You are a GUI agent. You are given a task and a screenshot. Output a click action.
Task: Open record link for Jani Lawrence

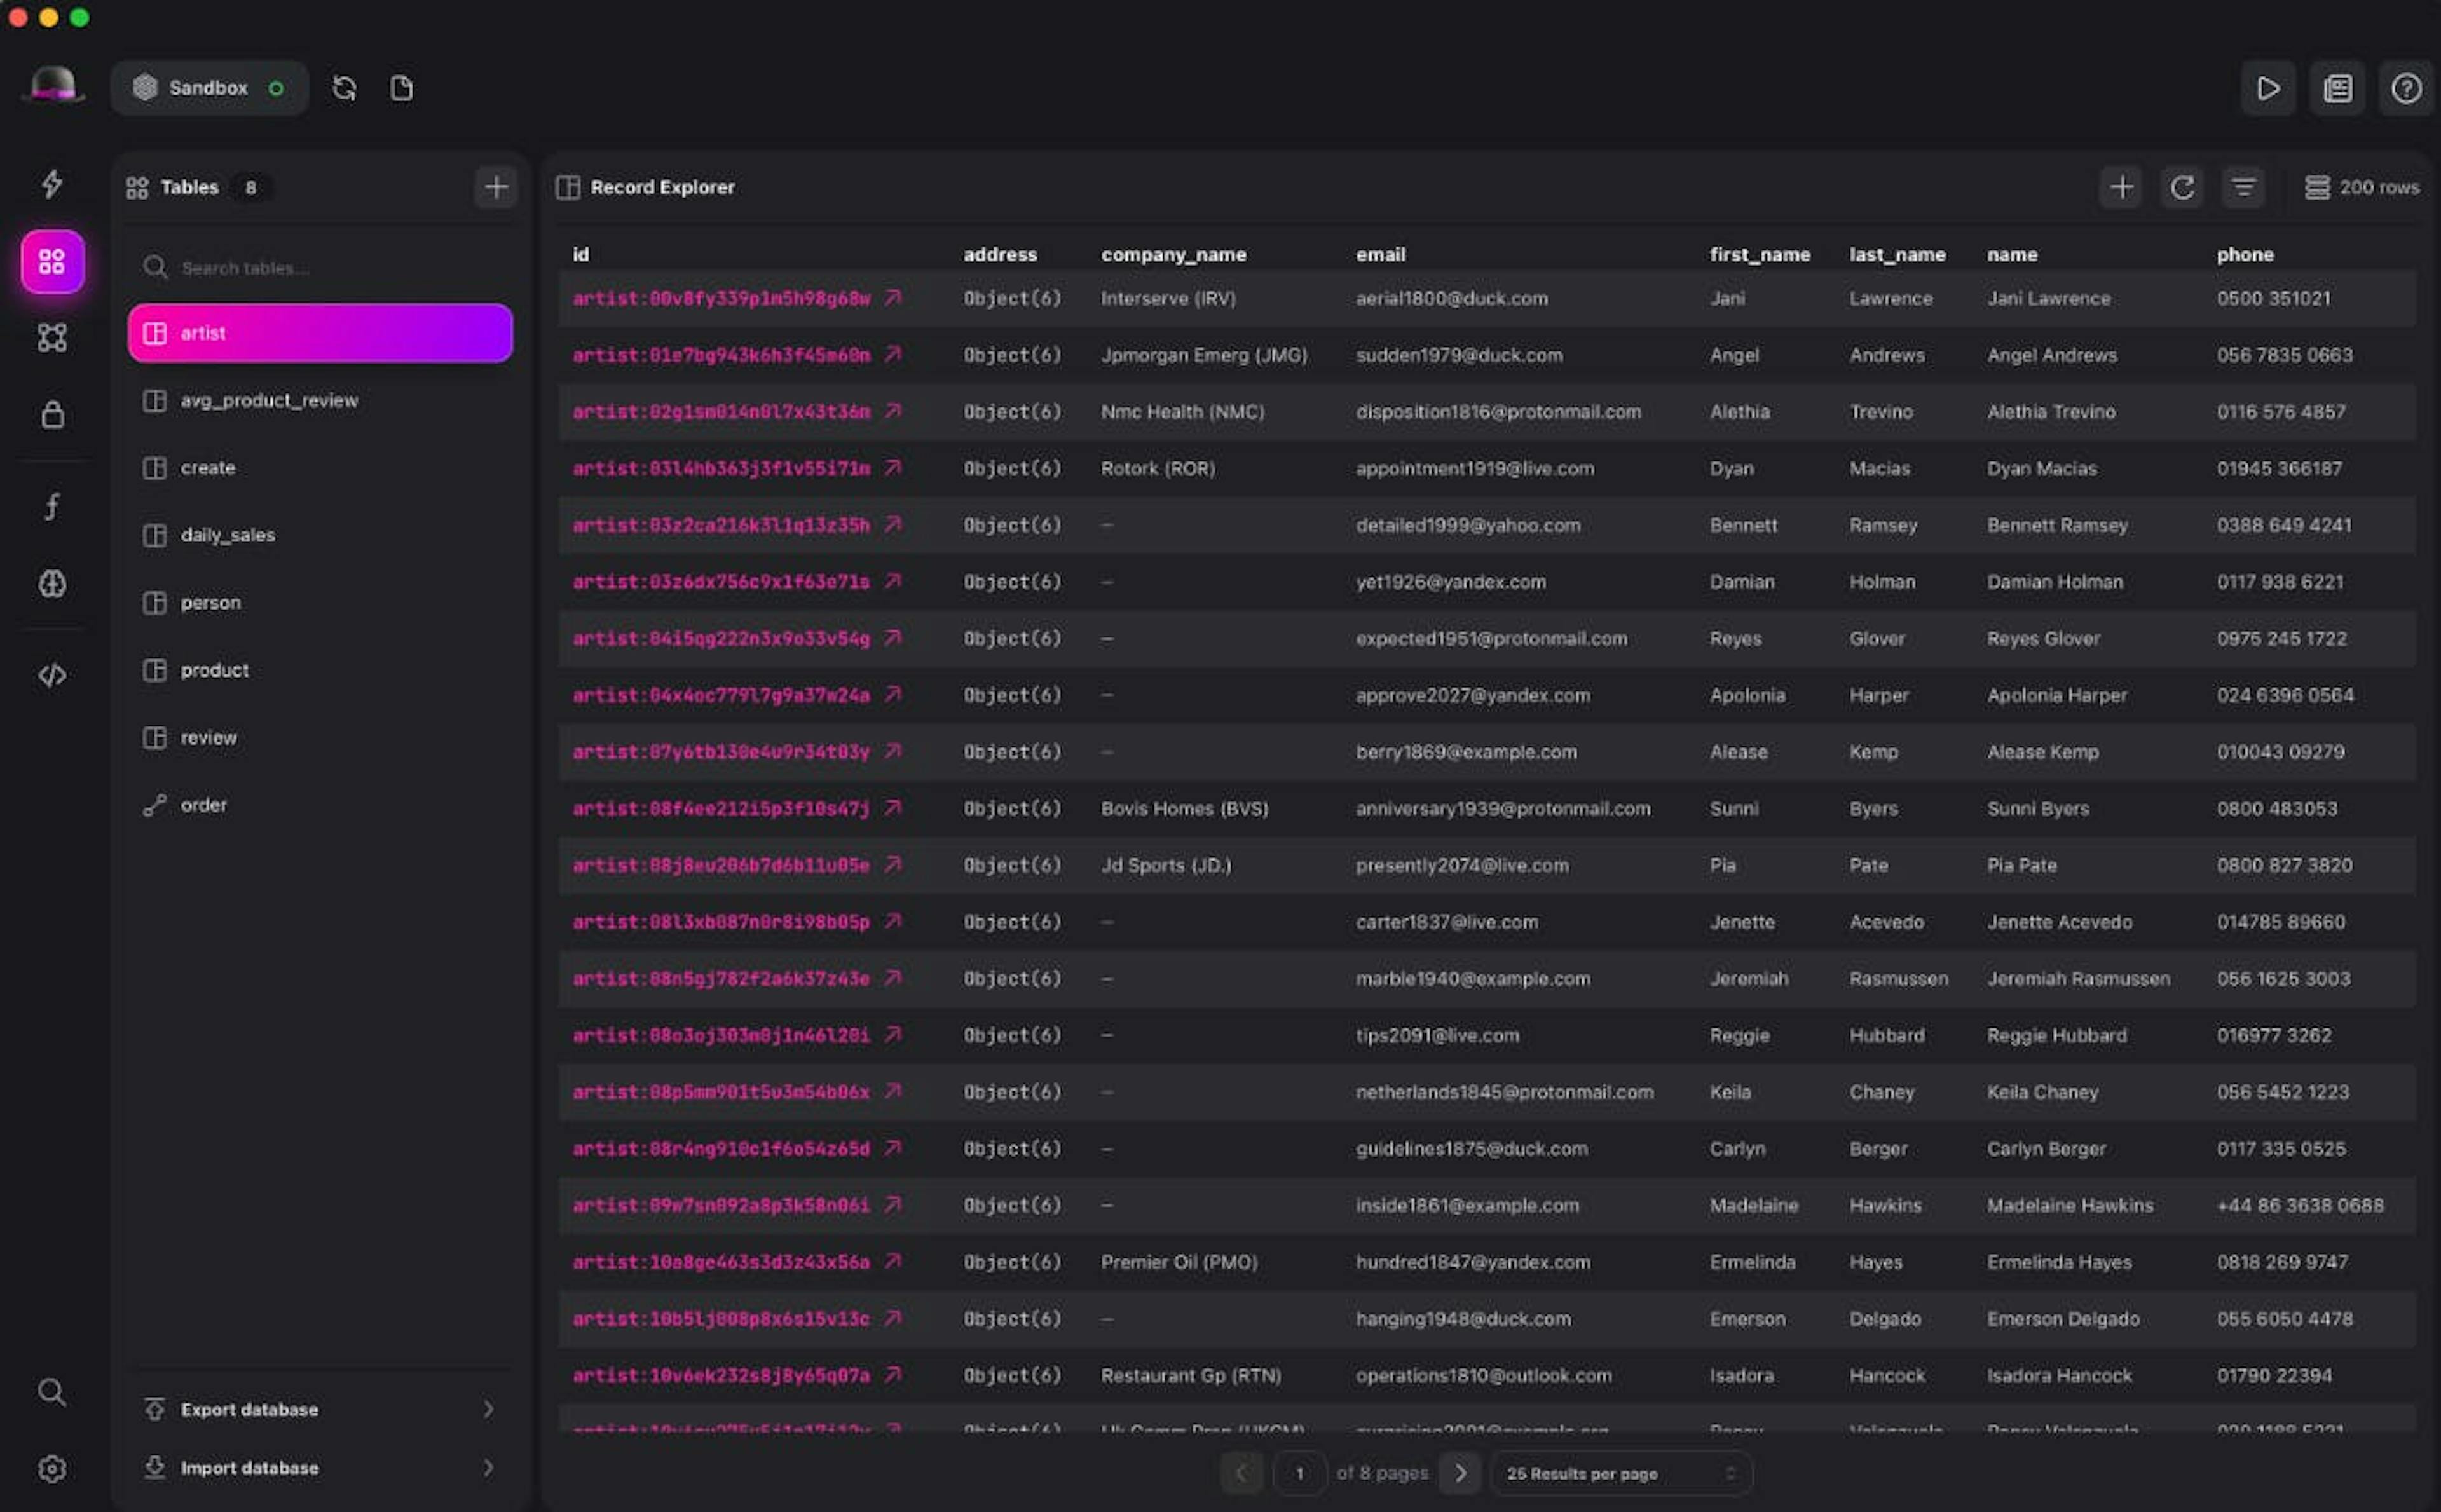(x=893, y=298)
